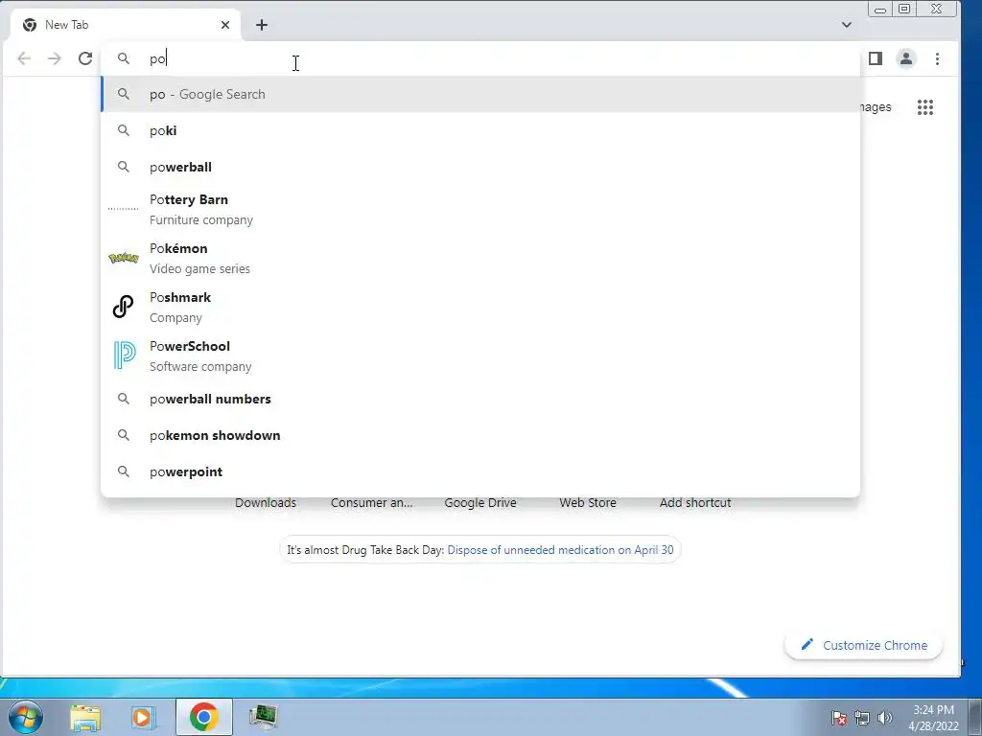Choose the 'poki' suggestion
This screenshot has height=736, width=982.
coord(480,130)
